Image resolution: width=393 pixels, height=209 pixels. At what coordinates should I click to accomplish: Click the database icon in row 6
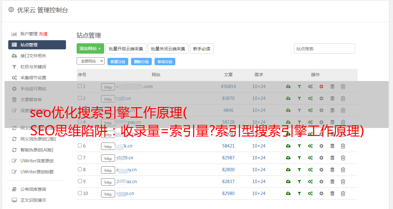point(332,146)
